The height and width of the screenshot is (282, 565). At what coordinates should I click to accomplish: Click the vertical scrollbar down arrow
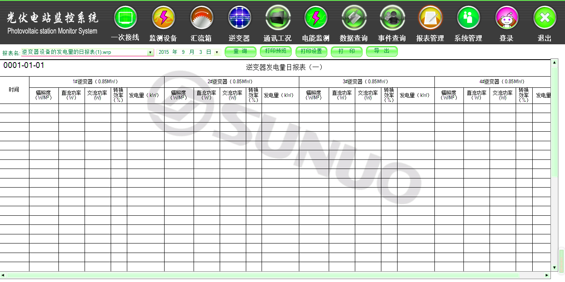coord(554,268)
